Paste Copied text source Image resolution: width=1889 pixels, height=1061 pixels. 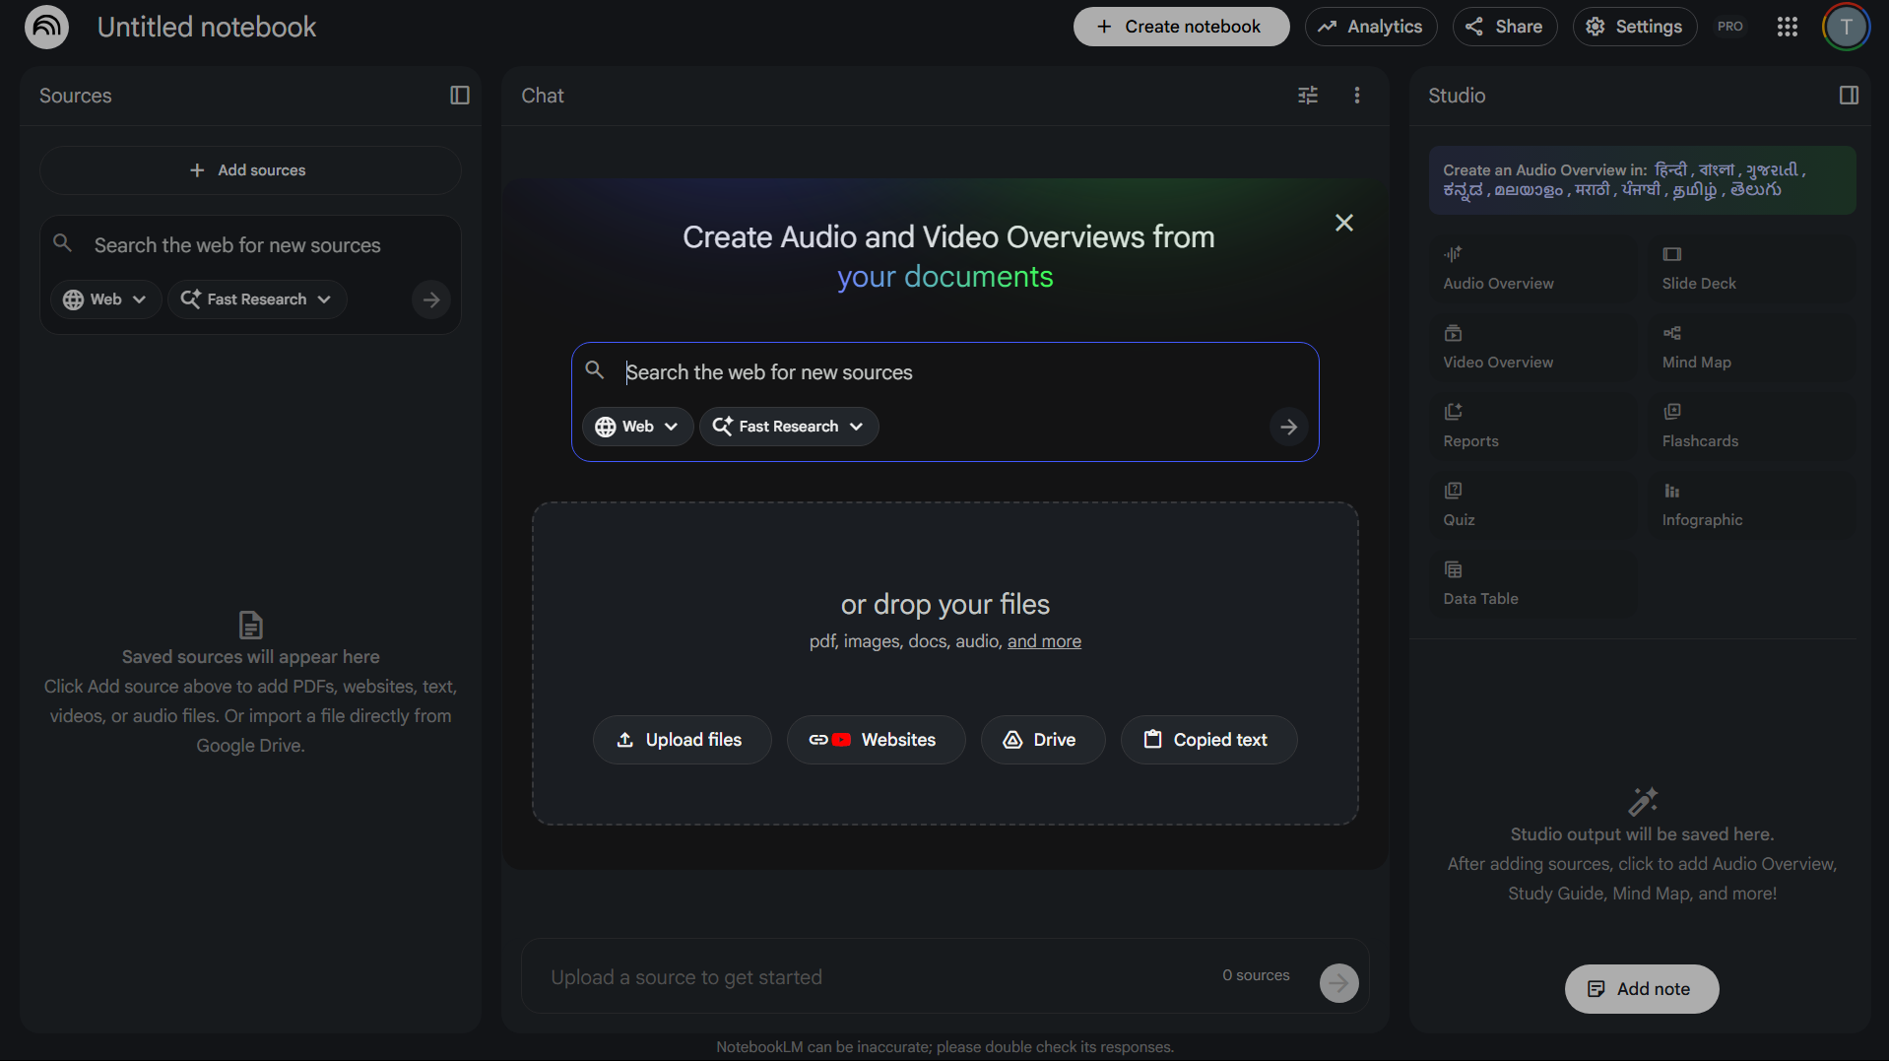point(1208,740)
